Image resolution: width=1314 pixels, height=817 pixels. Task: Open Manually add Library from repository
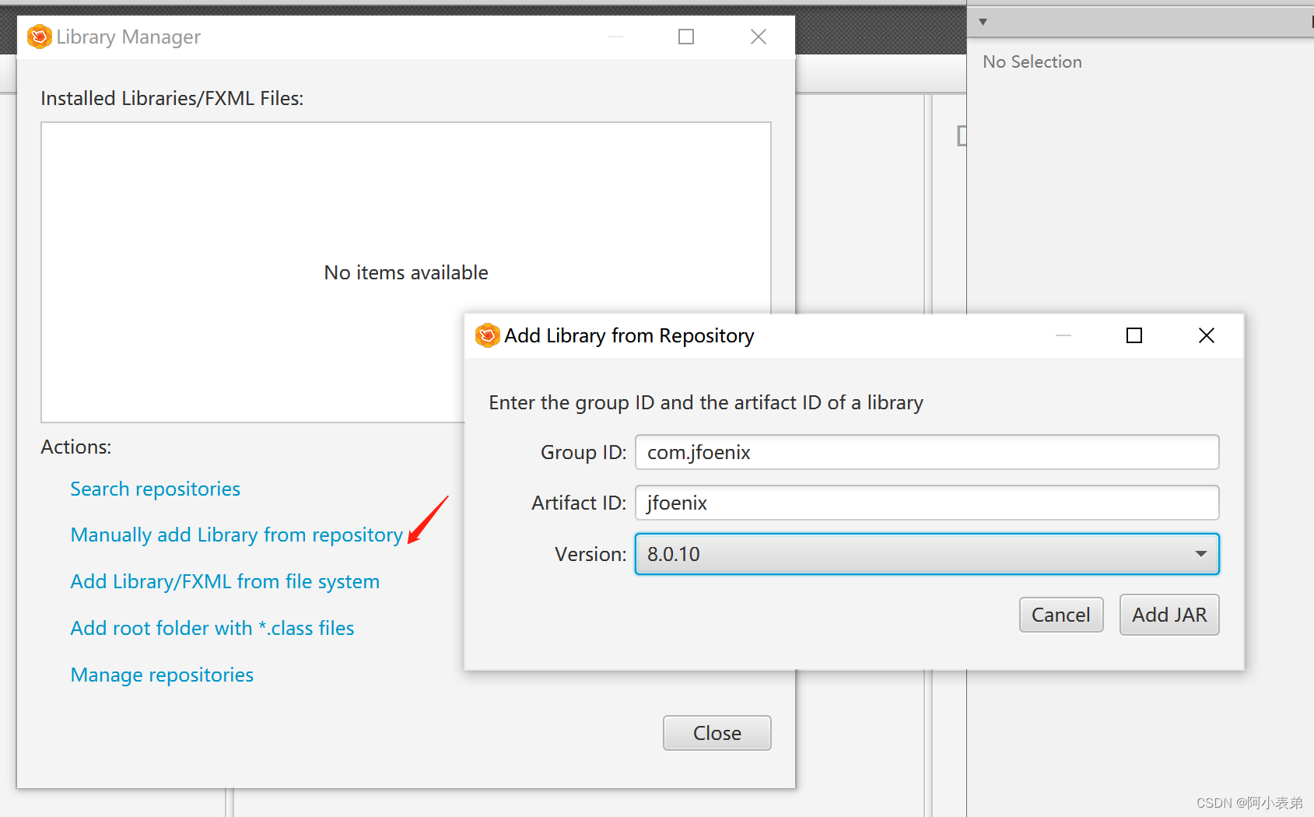237,535
